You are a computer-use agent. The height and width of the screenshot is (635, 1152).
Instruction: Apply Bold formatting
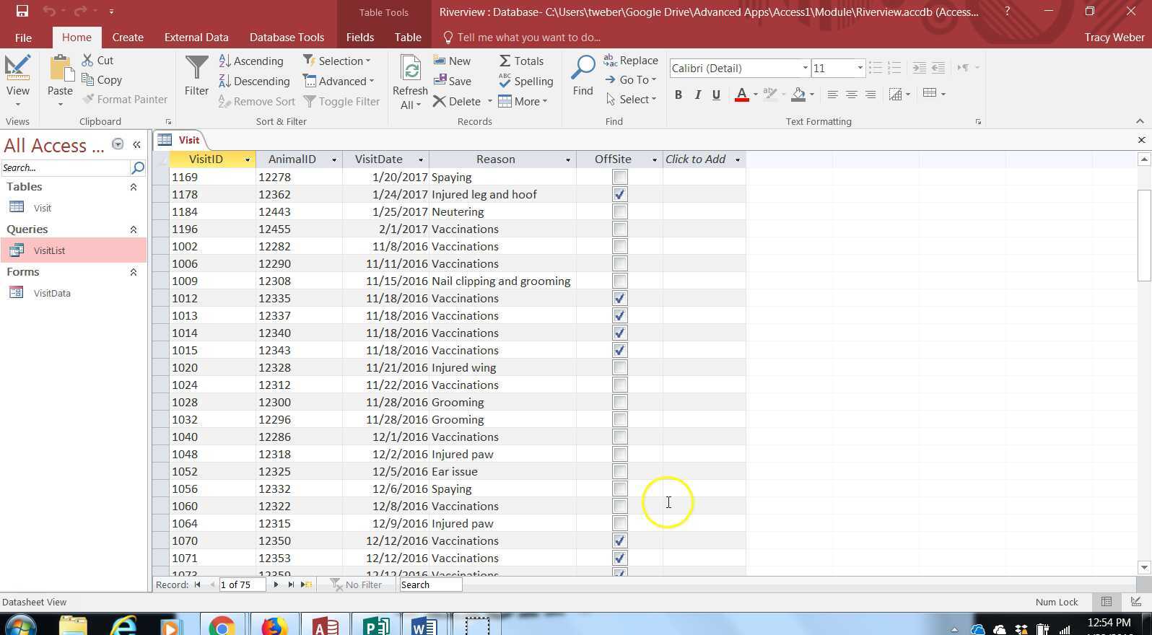coord(678,95)
